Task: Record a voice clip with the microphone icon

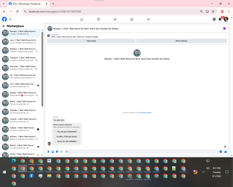Action: [x=48, y=151]
